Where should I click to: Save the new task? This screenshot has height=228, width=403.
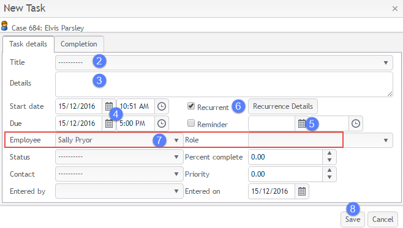353,219
